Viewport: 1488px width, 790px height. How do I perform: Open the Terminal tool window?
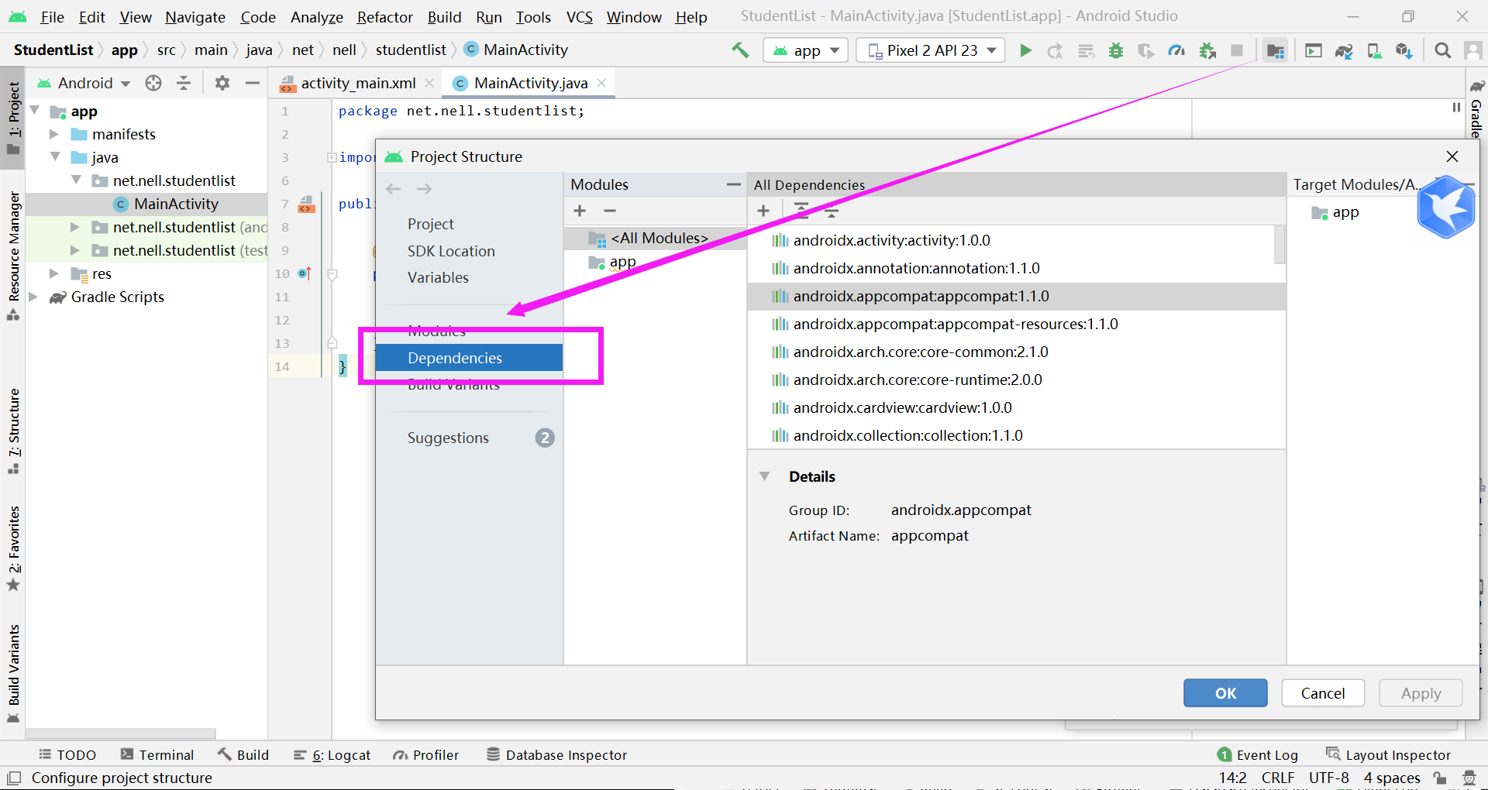pos(157,755)
